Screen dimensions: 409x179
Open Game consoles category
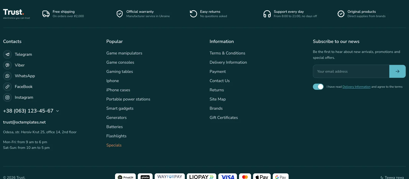(120, 62)
